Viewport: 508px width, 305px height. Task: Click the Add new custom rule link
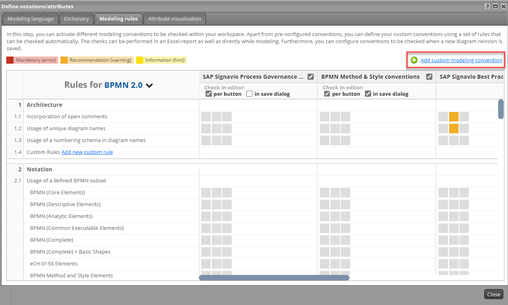click(x=87, y=152)
